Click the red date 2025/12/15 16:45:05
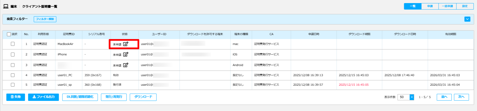The image size is (477, 111). (354, 85)
